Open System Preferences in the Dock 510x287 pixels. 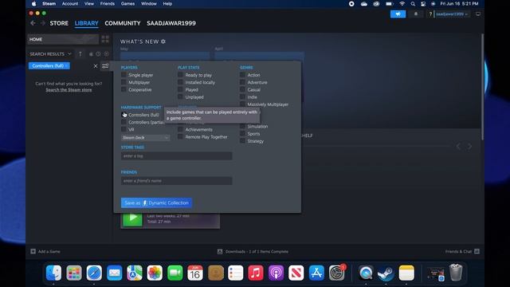[336, 273]
